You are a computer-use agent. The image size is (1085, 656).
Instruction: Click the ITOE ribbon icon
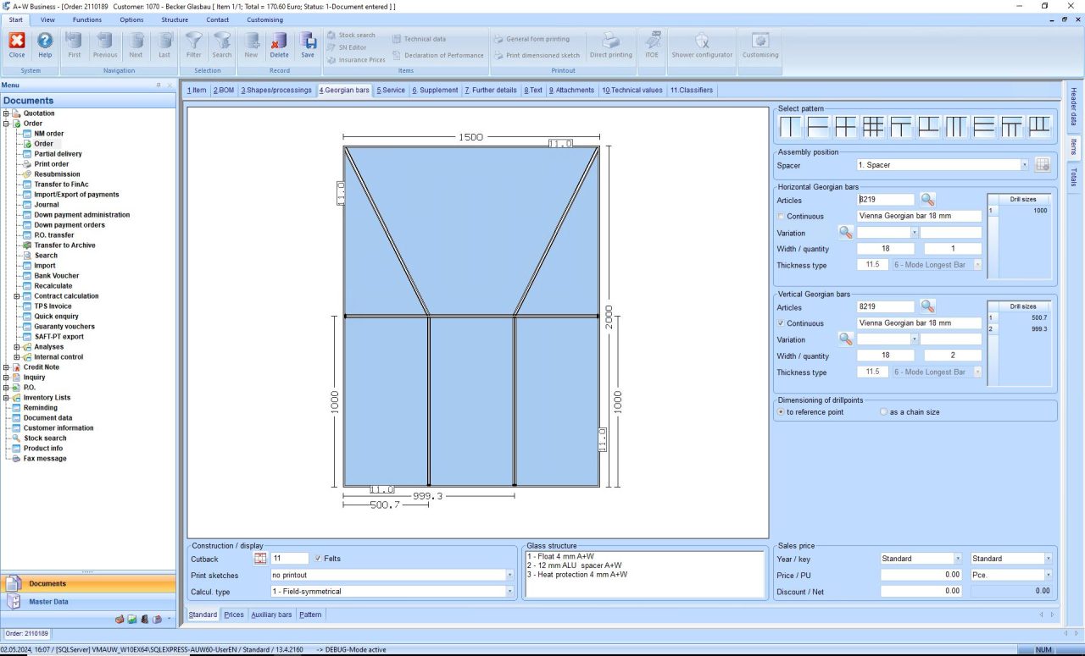coord(651,43)
